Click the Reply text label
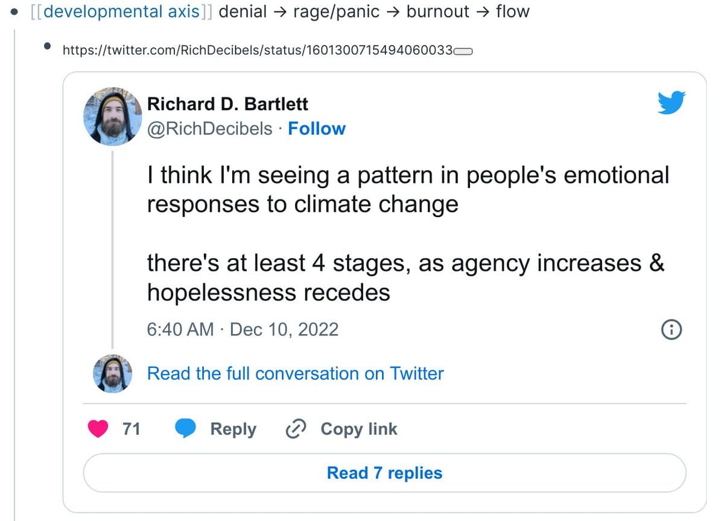Screen dimensions: 724x521 click(x=234, y=429)
